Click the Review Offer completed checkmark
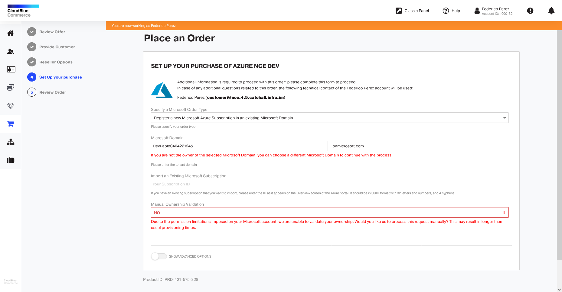This screenshot has width=562, height=292. pyautogui.click(x=32, y=32)
